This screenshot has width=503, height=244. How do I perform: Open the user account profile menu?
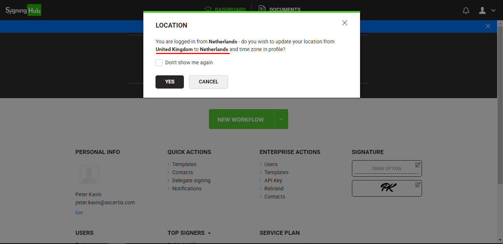(x=486, y=11)
